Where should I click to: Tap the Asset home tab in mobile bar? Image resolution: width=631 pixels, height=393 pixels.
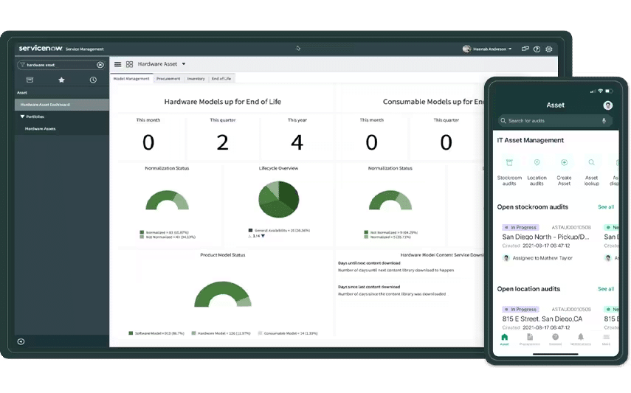[x=505, y=339]
